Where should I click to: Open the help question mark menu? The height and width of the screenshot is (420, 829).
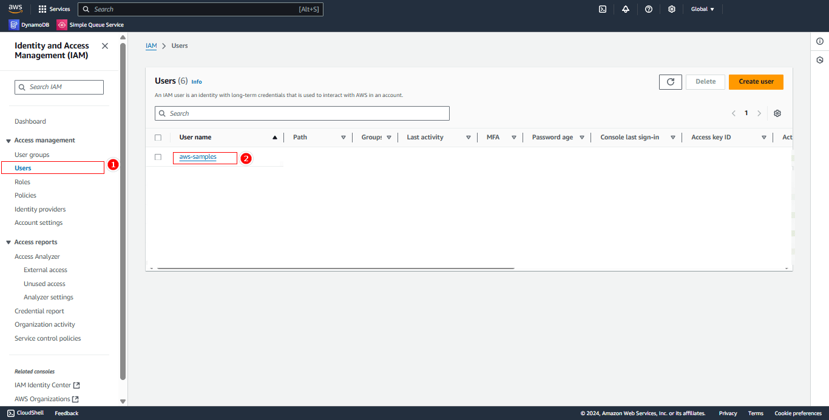(649, 9)
